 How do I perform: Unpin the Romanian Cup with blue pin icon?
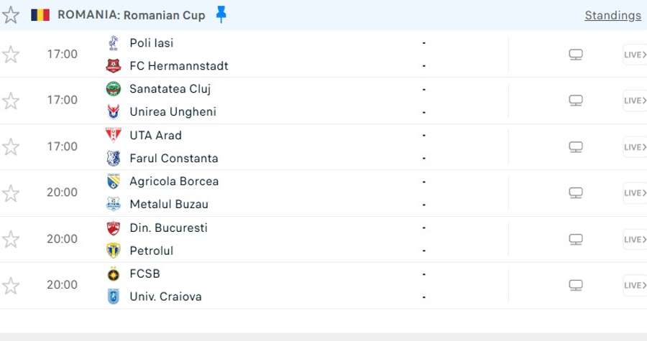tap(221, 14)
